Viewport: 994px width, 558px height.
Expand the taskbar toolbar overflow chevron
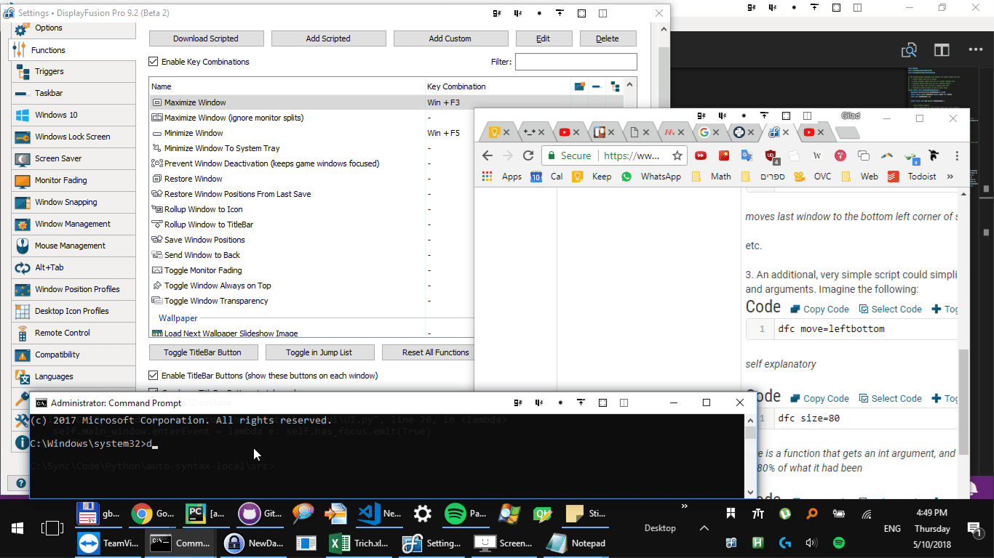[x=684, y=506]
